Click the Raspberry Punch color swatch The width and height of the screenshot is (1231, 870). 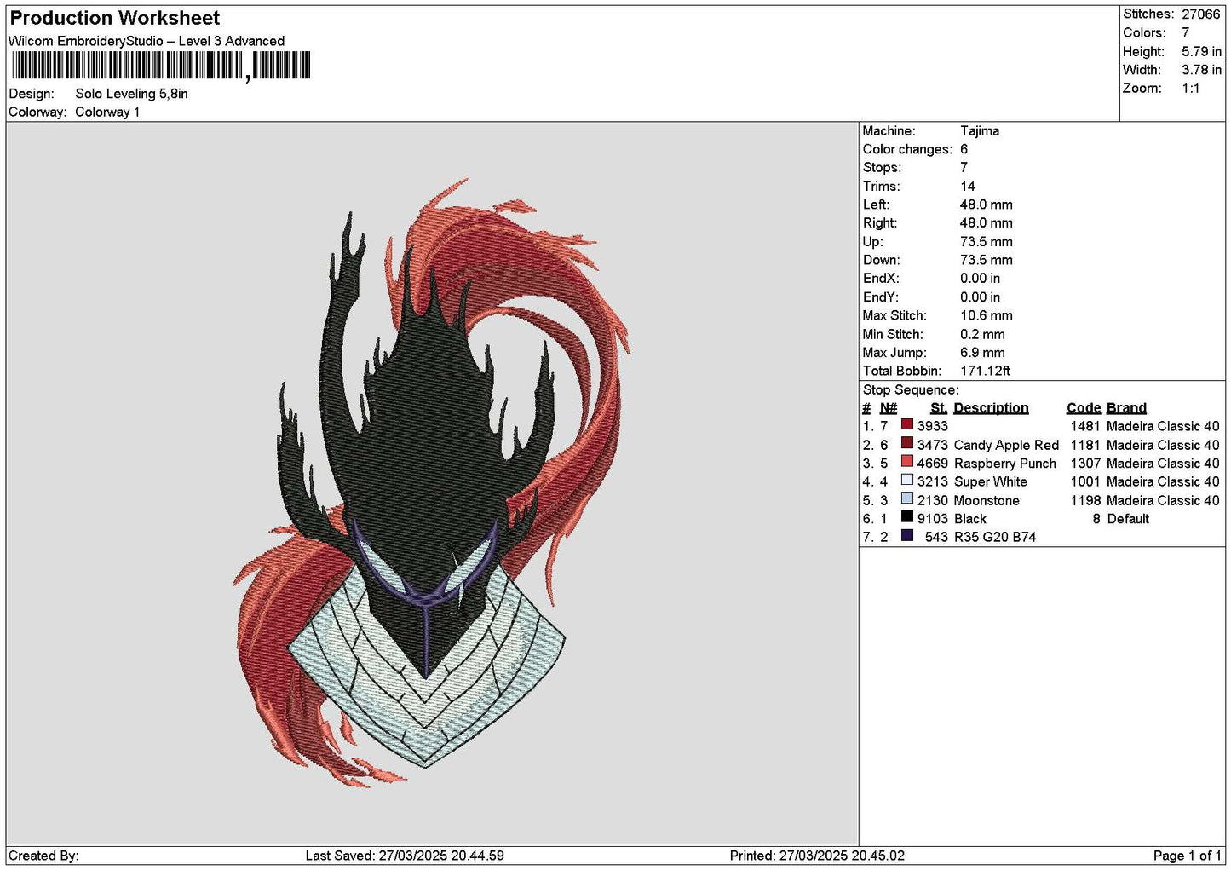click(x=907, y=462)
